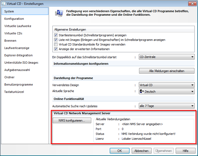Click the Port value 0
The height and width of the screenshot is (156, 198).
122,129
